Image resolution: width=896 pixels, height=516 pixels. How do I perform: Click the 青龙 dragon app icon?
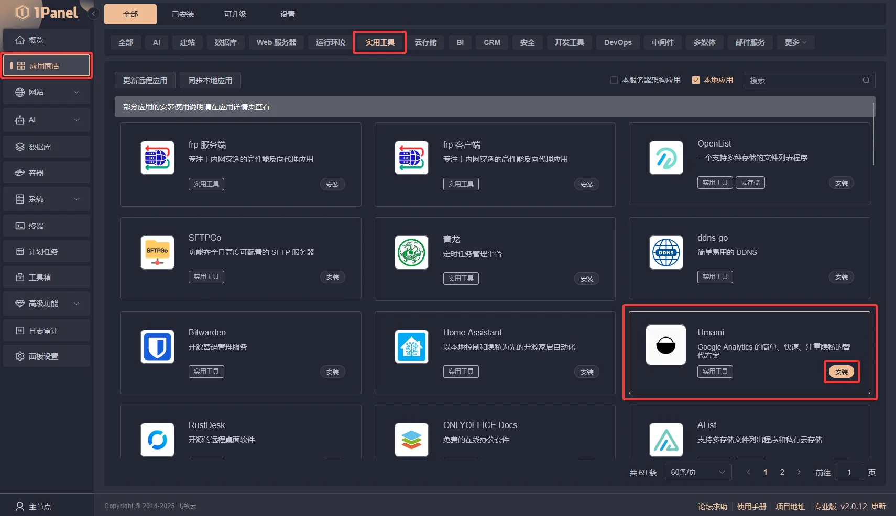click(411, 252)
